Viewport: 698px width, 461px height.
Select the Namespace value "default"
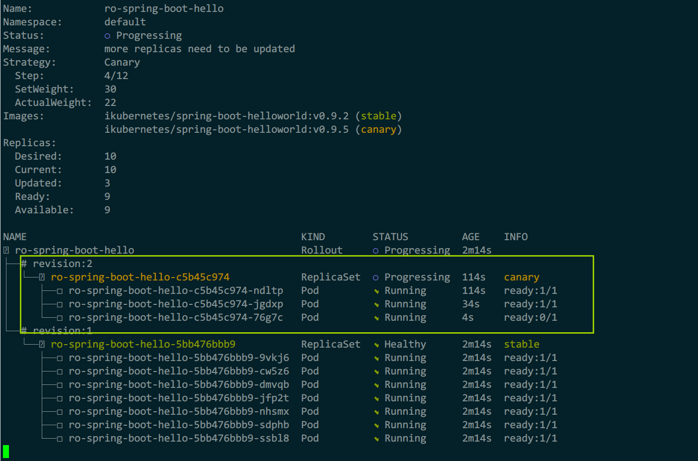point(125,22)
